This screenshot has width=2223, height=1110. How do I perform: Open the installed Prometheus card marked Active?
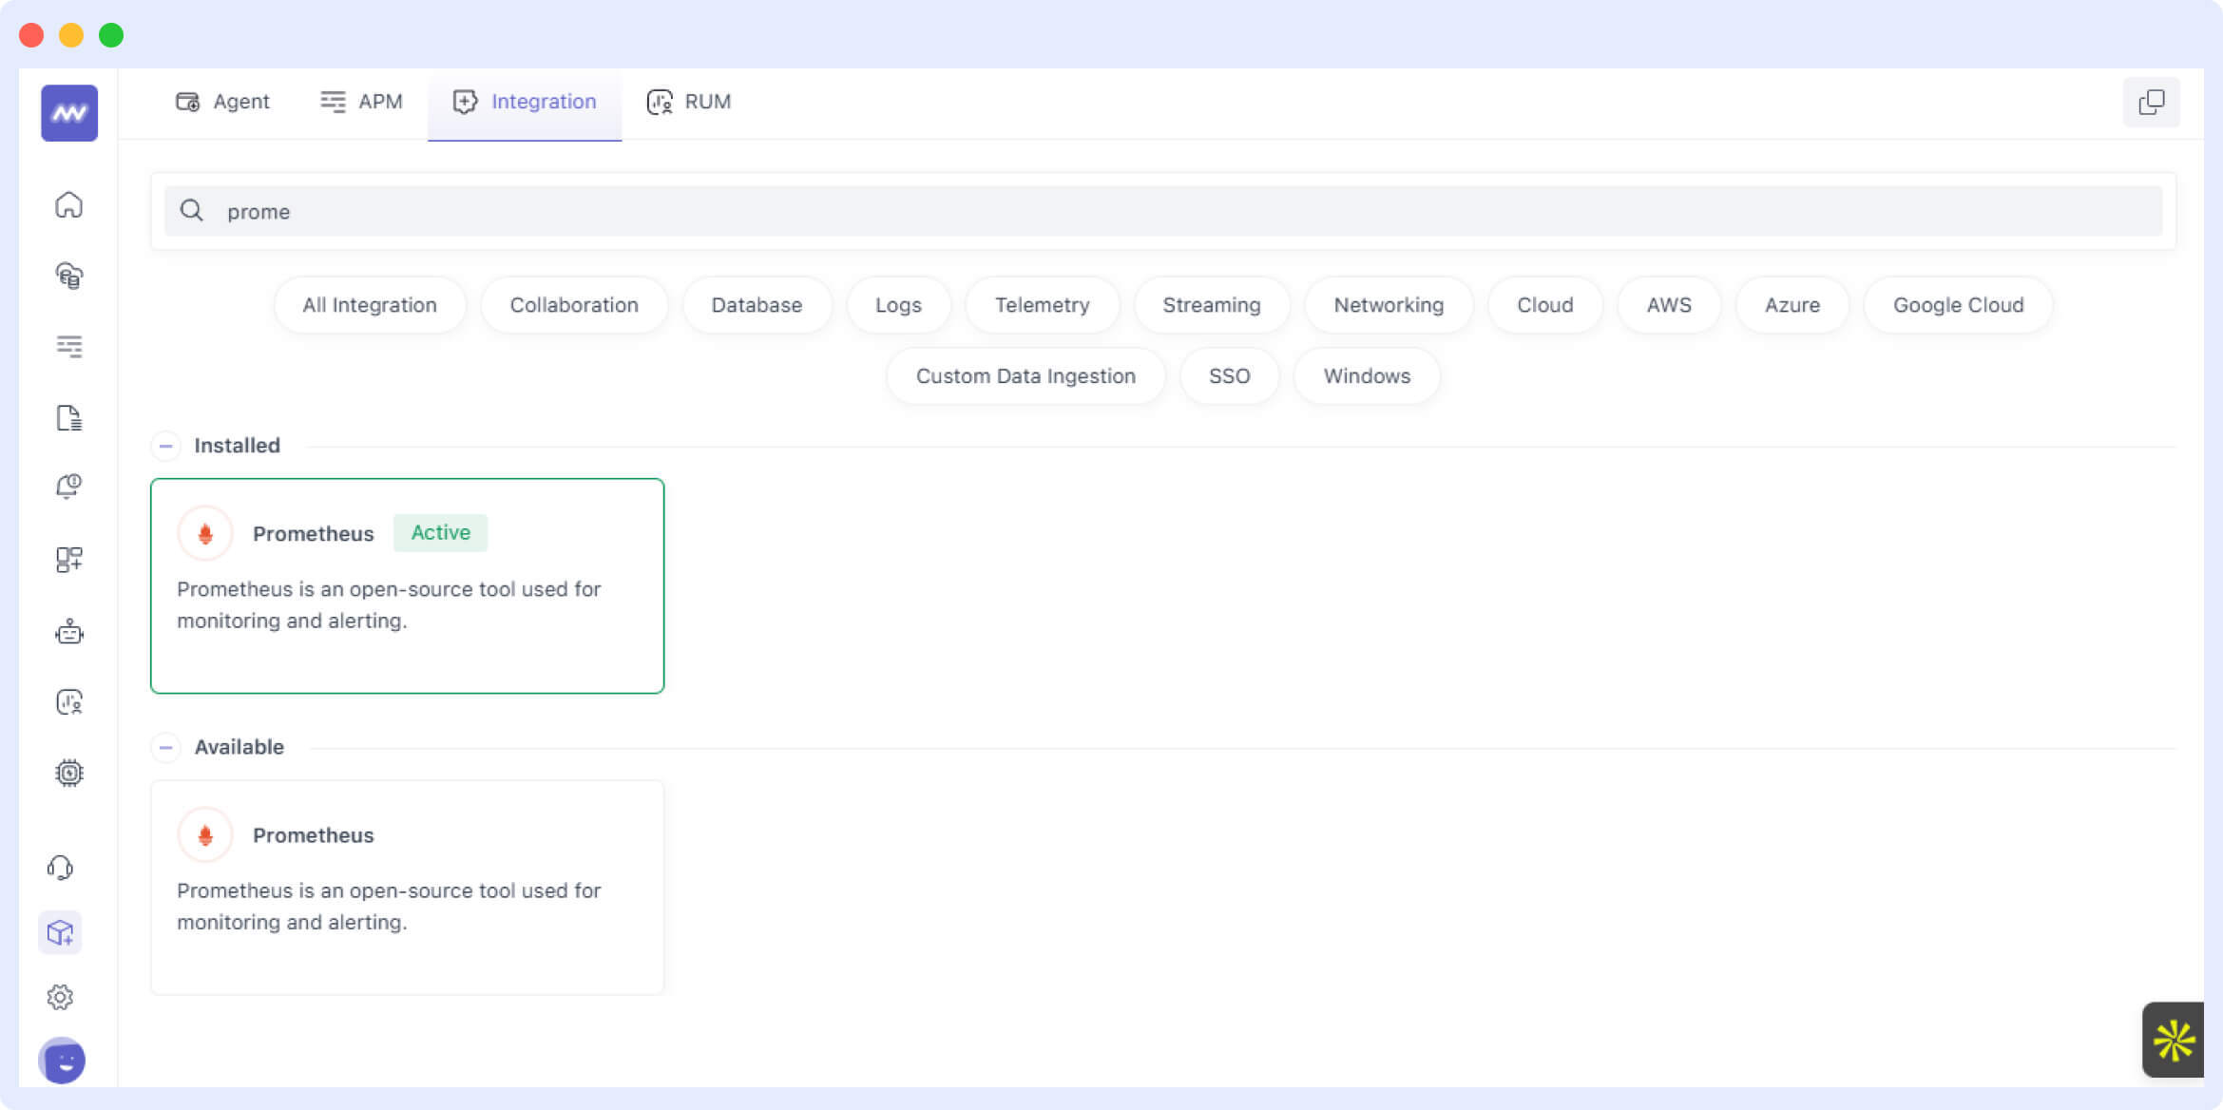click(407, 586)
